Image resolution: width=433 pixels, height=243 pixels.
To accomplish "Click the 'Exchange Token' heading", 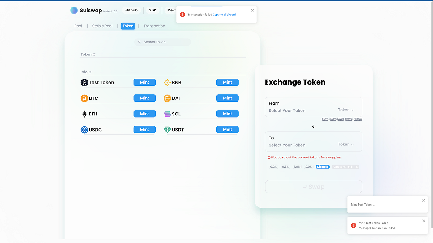I will [295, 82].
